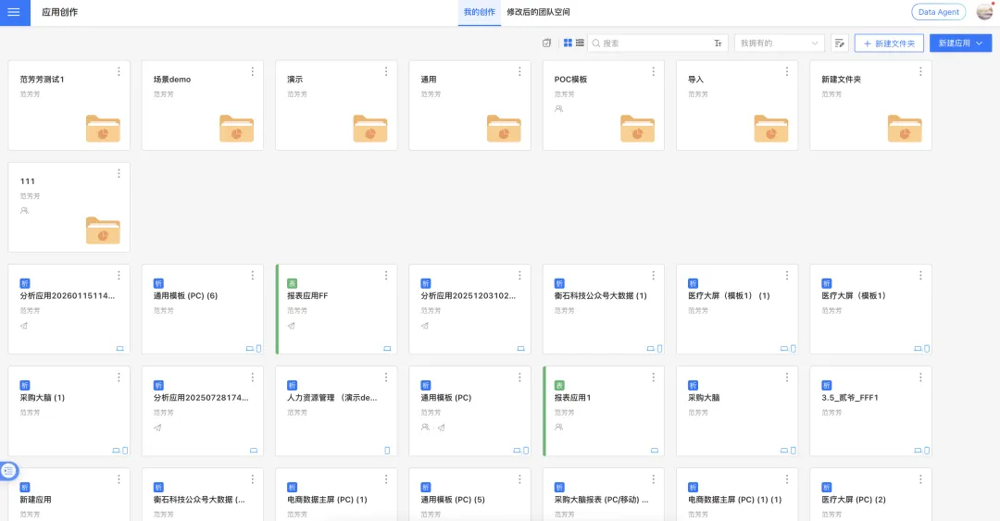Image resolution: width=1000 pixels, height=521 pixels.
Task: Open the 导入 folder icon
Action: [771, 129]
